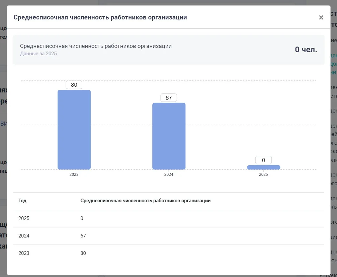Select the 80 value label above bar
This screenshot has height=277, width=337.
coord(74,85)
